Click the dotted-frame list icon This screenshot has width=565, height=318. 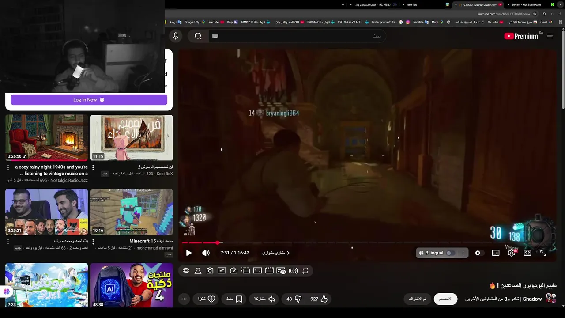click(245, 271)
